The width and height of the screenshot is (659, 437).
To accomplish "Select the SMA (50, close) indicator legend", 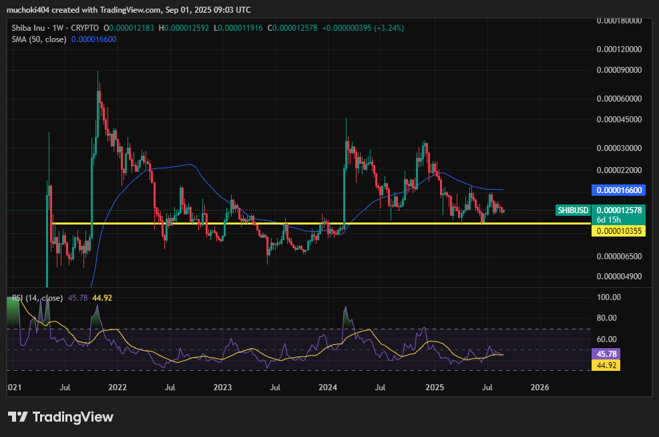I will pos(40,39).
